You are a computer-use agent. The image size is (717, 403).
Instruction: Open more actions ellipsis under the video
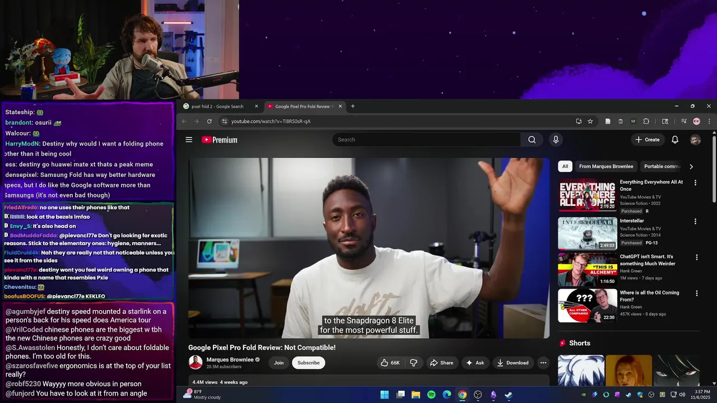pyautogui.click(x=543, y=363)
